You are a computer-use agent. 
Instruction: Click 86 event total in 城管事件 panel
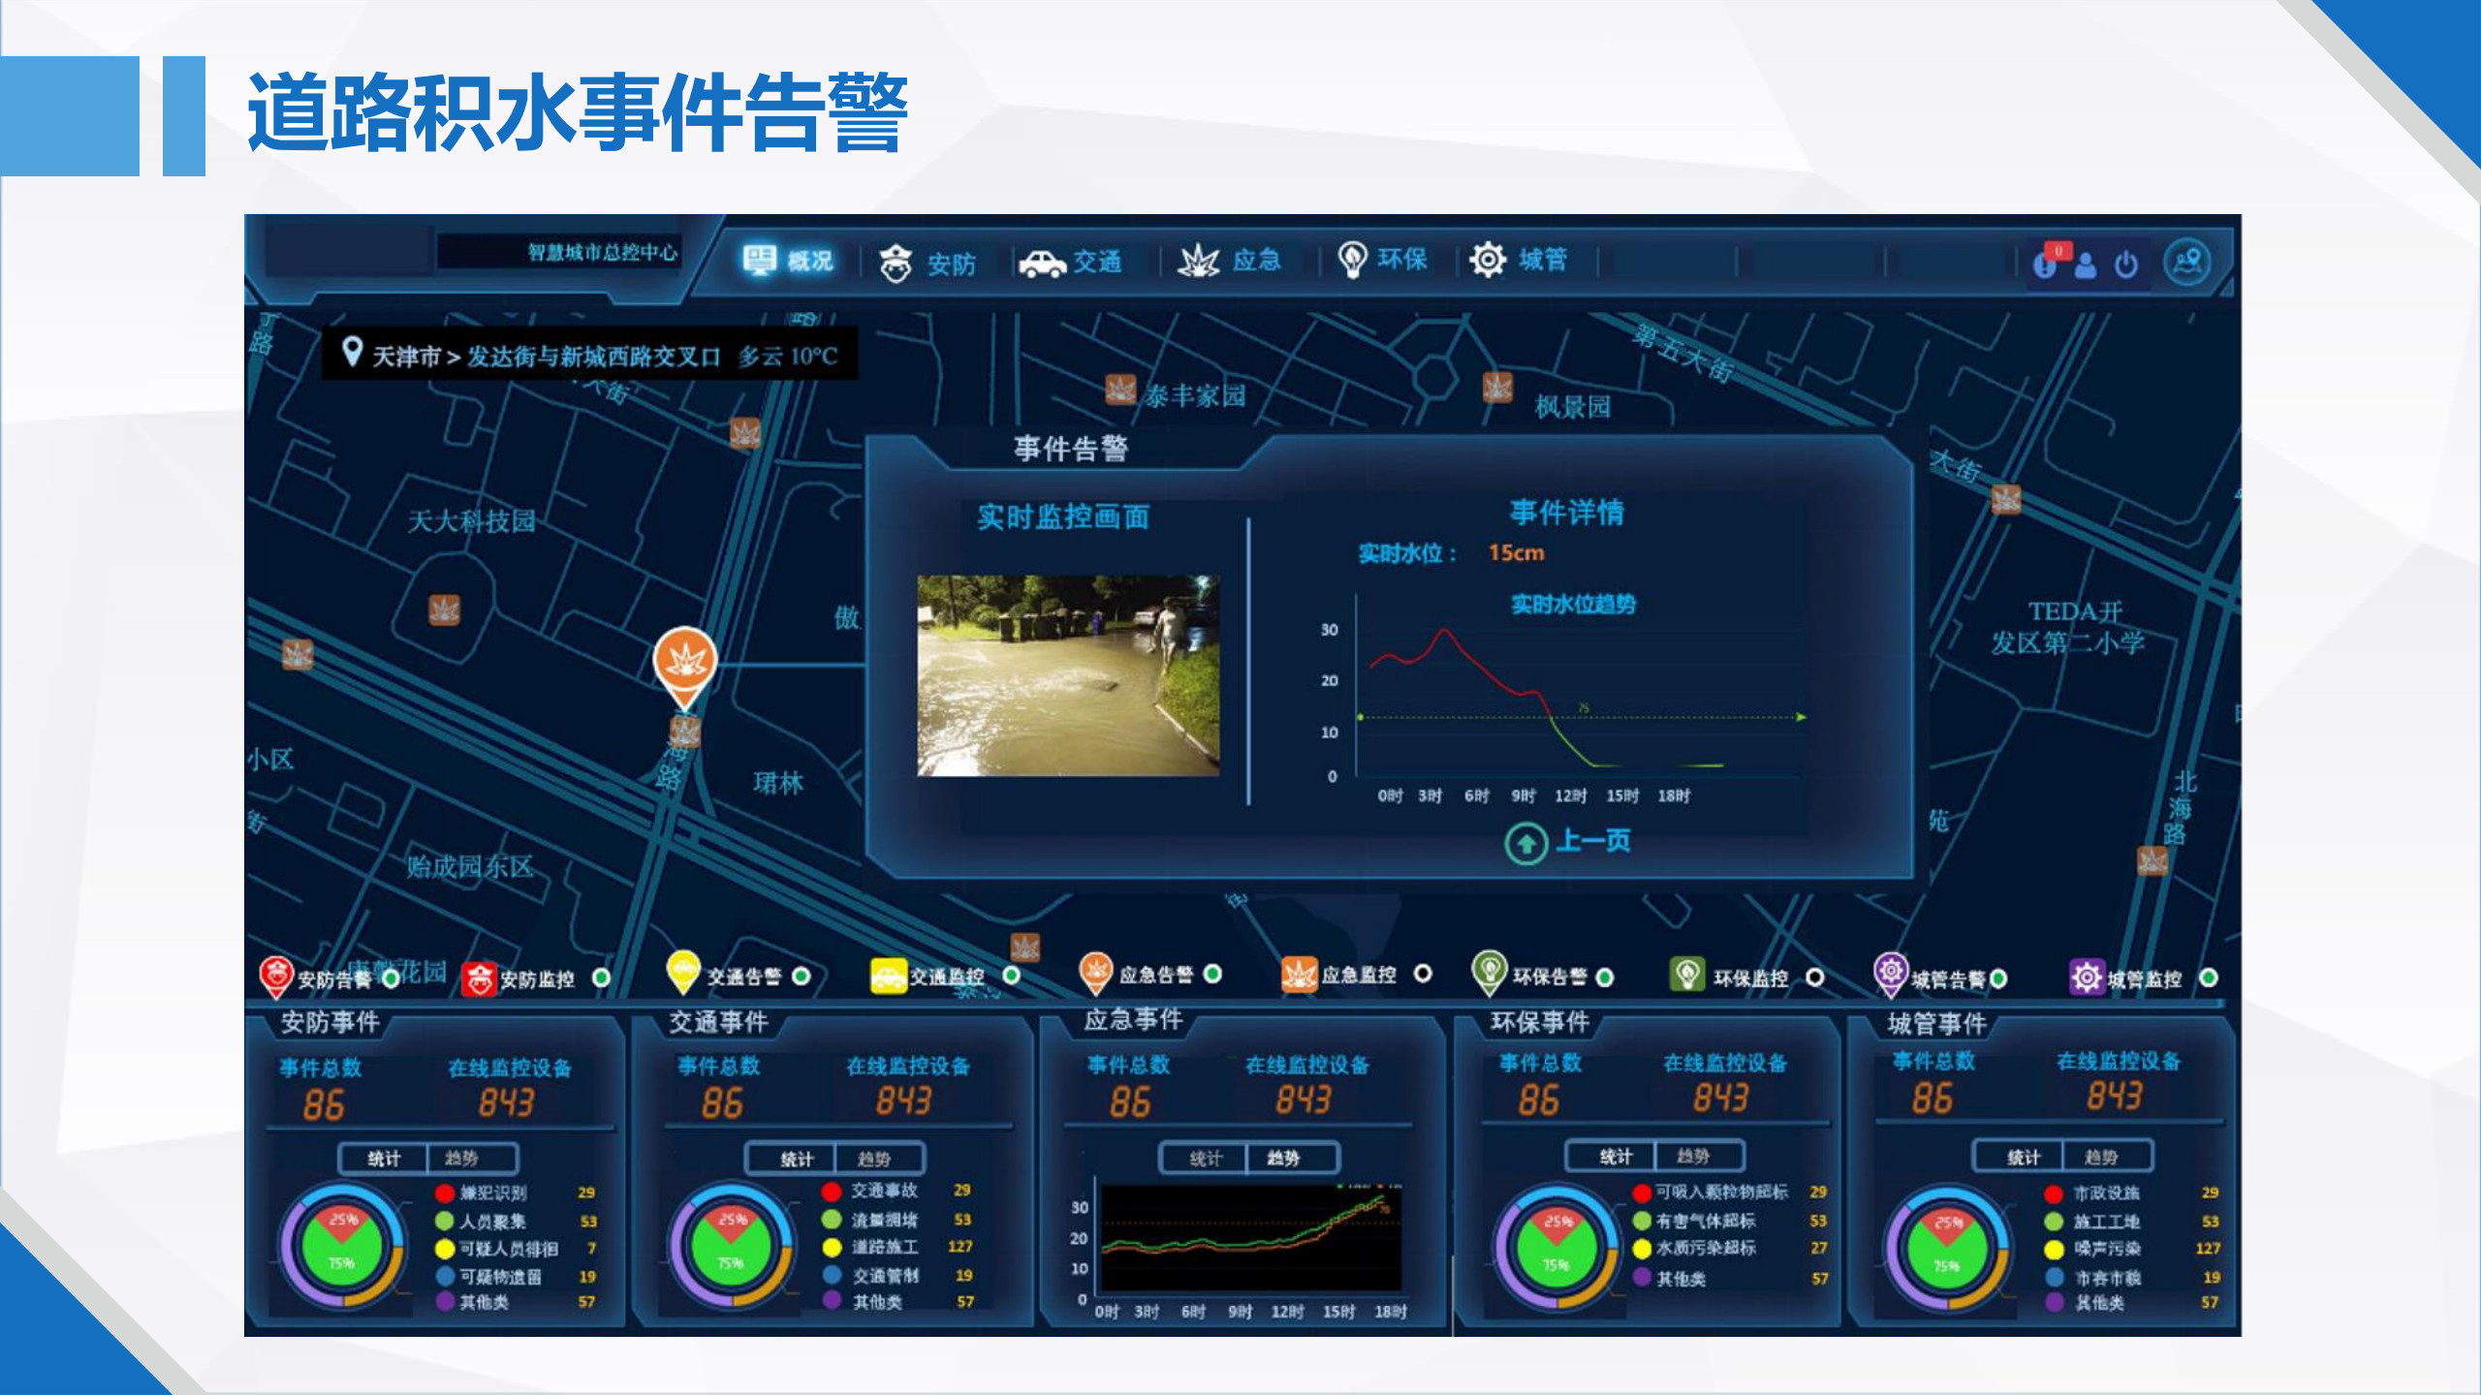click(1932, 1098)
